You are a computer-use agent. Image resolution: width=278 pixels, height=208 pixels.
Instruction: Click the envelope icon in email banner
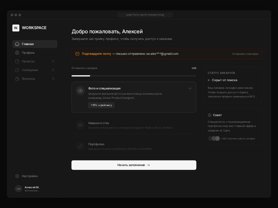click(x=77, y=54)
